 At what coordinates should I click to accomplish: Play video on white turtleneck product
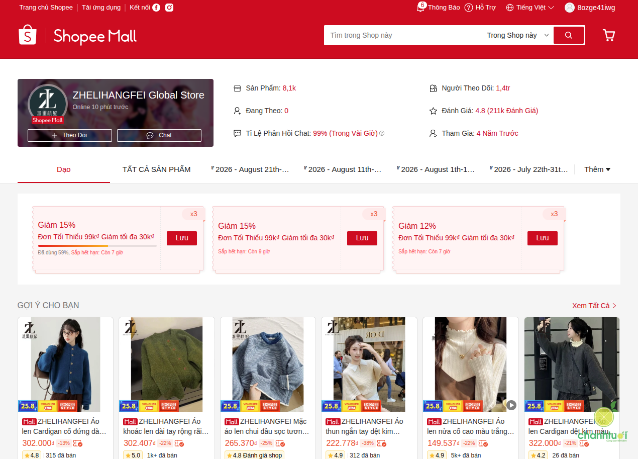pyautogui.click(x=511, y=405)
